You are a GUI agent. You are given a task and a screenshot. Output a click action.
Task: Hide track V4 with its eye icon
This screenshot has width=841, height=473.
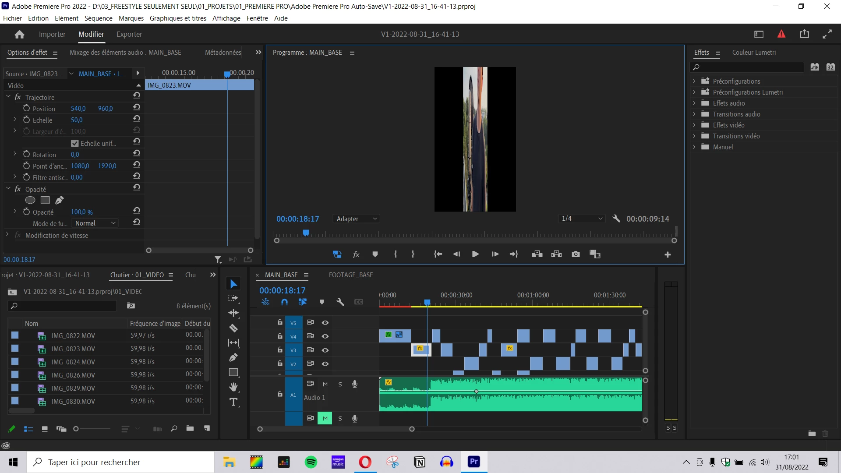click(x=325, y=336)
